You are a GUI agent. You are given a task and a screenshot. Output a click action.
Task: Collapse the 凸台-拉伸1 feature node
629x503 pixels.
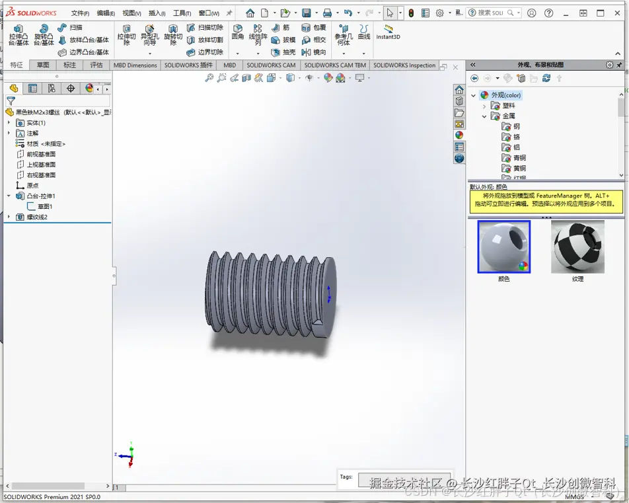9,196
